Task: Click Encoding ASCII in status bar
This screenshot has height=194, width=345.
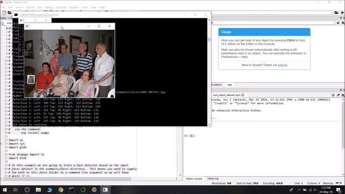Action: click(x=273, y=183)
